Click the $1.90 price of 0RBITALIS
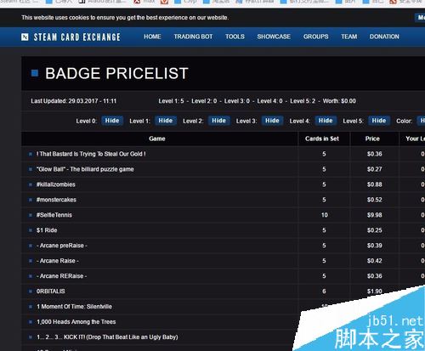Viewport: 425px width, 351px height. (375, 292)
